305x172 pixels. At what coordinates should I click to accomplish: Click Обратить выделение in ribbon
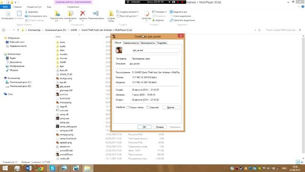tap(182, 20)
